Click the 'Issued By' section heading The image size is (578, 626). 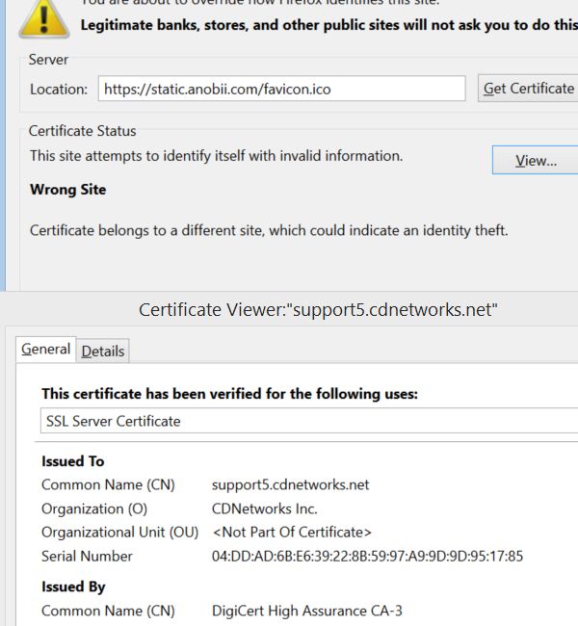(73, 587)
